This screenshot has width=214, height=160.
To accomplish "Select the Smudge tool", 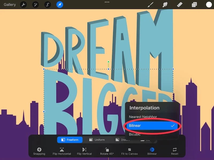I will (x=165, y=5).
